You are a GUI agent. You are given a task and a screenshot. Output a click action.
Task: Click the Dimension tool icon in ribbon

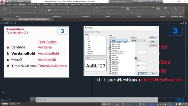point(41,9)
